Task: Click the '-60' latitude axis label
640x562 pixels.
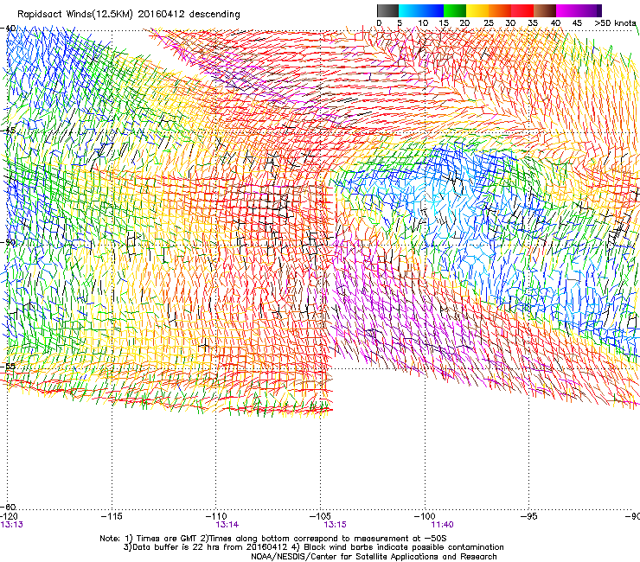Action: tap(9, 507)
